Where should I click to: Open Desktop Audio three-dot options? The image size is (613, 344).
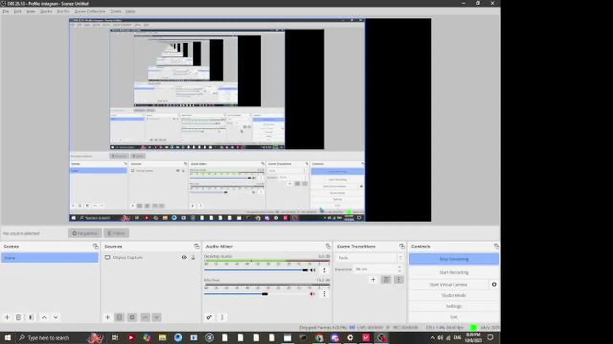324,270
